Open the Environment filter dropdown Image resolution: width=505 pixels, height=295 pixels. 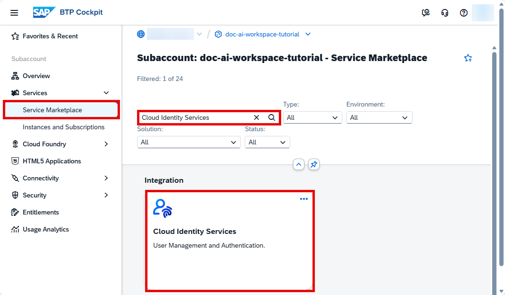(x=379, y=117)
